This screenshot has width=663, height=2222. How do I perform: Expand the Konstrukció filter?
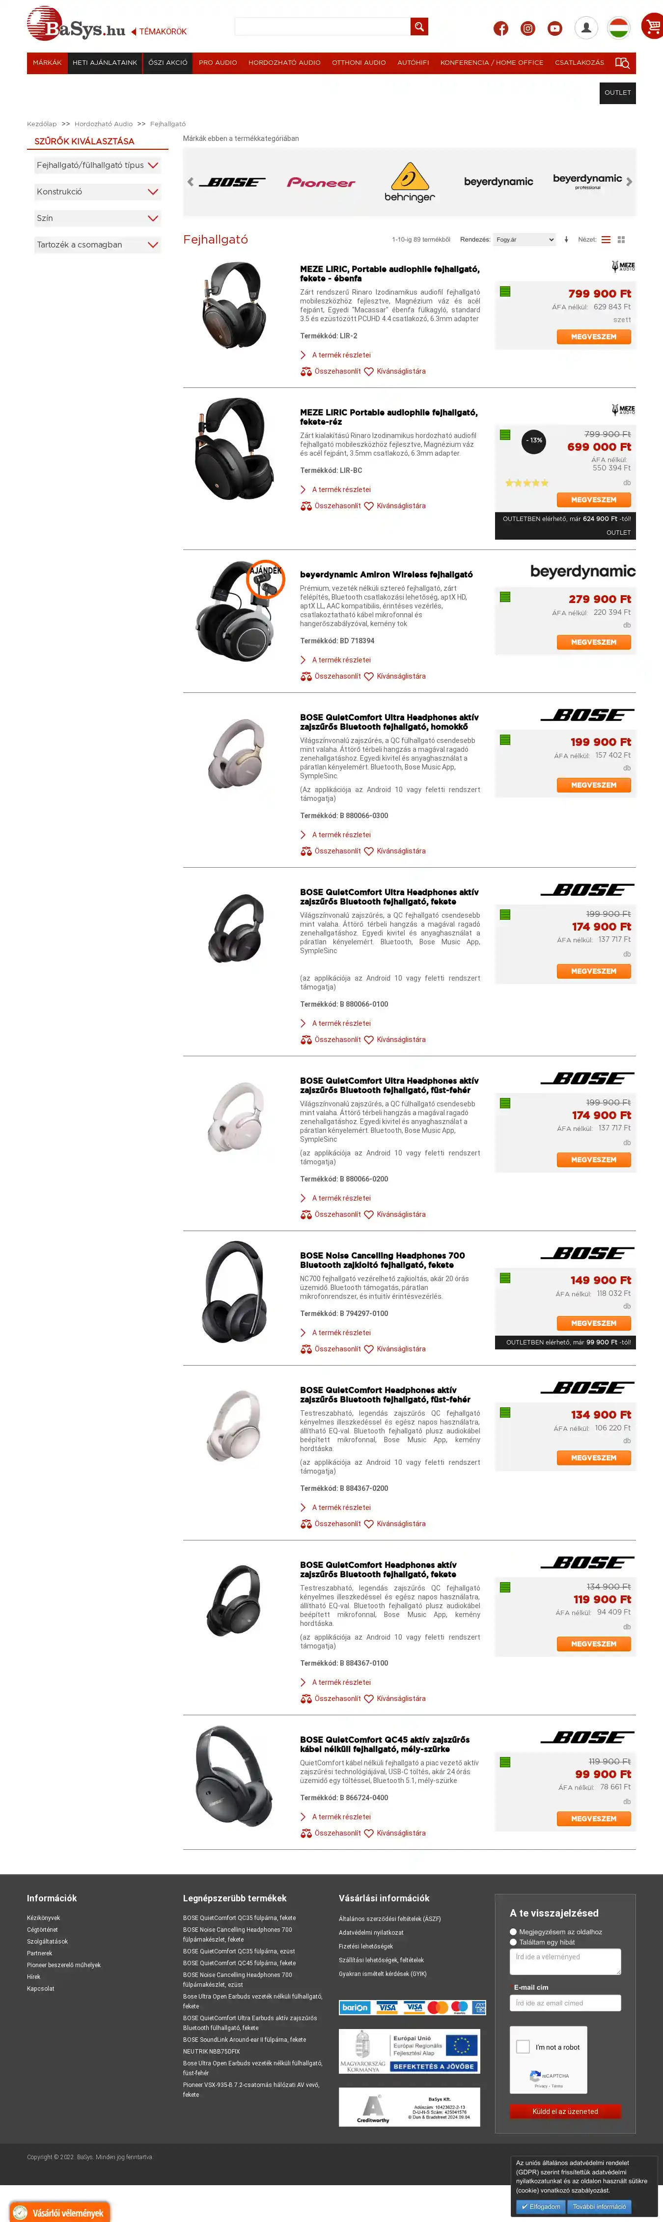click(x=97, y=192)
